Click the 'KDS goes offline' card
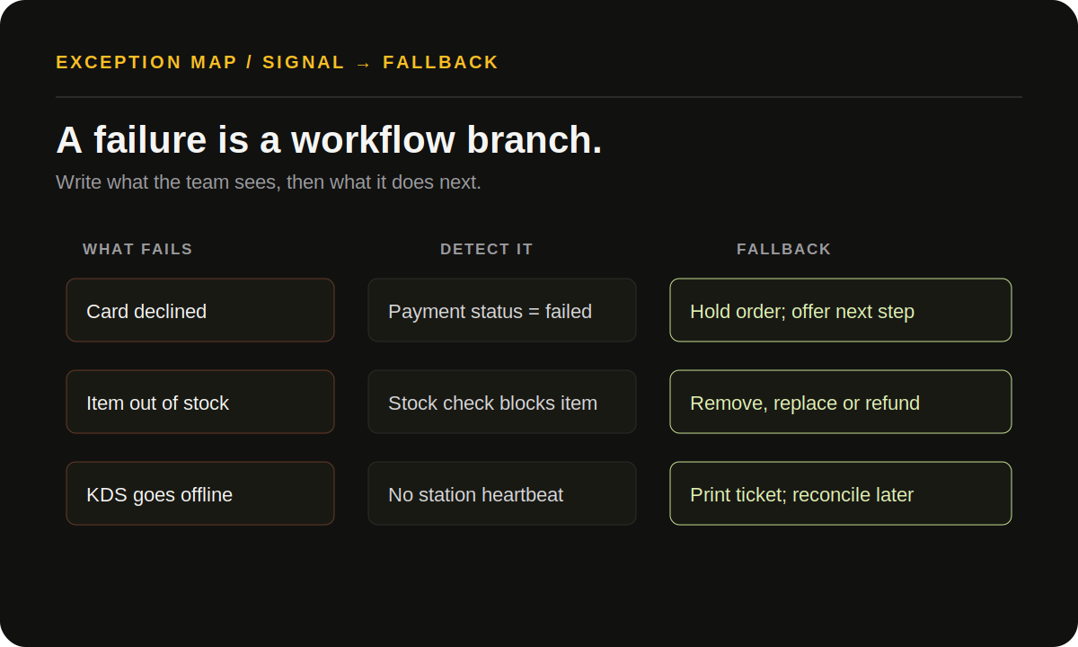The height and width of the screenshot is (647, 1078). click(200, 493)
